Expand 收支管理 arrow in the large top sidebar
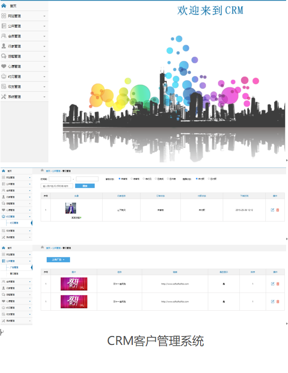This screenshot has width=288, height=373. (44, 87)
